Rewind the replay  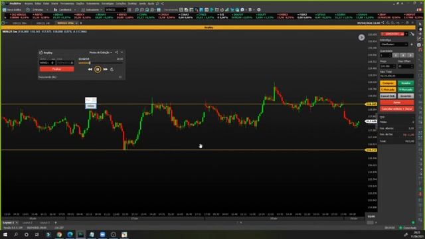tap(90, 69)
